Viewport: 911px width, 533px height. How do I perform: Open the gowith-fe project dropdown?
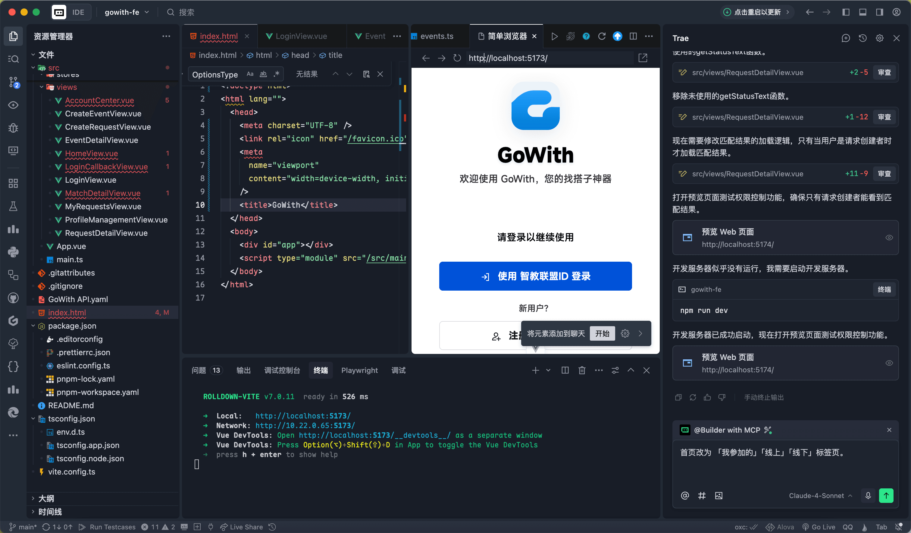(x=127, y=12)
